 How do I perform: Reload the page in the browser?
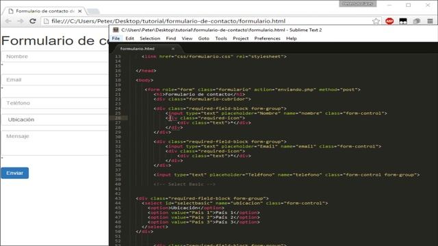tap(33, 21)
